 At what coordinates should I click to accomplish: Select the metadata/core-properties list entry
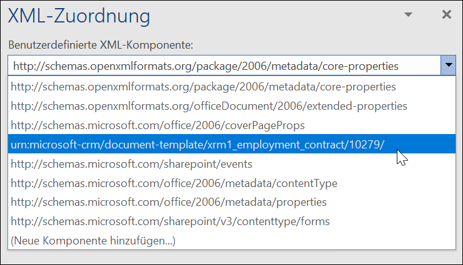(204, 87)
